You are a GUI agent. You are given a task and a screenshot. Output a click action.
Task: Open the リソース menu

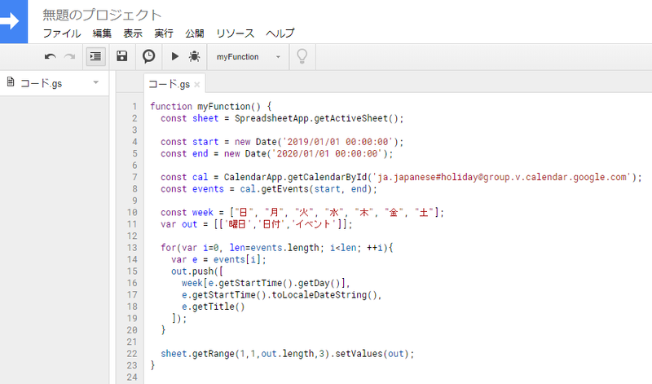235,33
